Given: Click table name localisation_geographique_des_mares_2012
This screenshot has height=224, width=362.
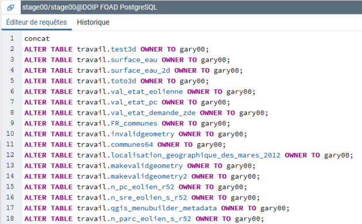Looking at the screenshot, I should click(196, 155).
